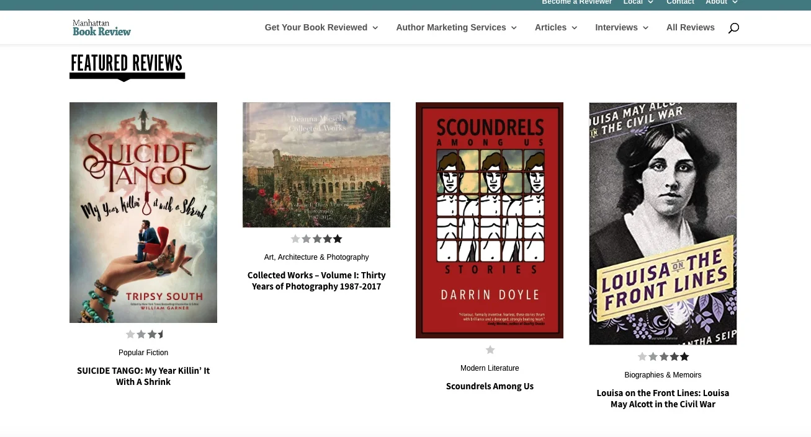Open Louisa on the Front Lines title link
This screenshot has height=437, width=811.
(663, 399)
